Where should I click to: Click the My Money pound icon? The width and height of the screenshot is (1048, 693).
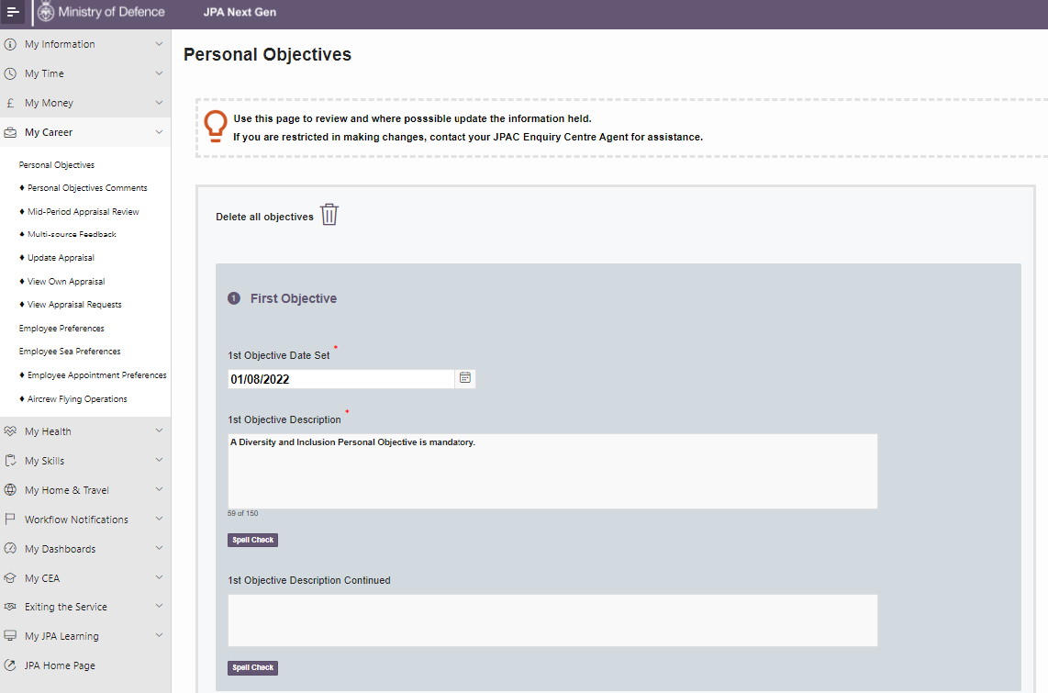click(x=10, y=103)
